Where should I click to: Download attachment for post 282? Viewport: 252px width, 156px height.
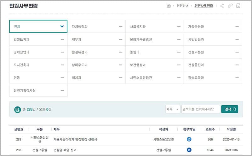189,150
